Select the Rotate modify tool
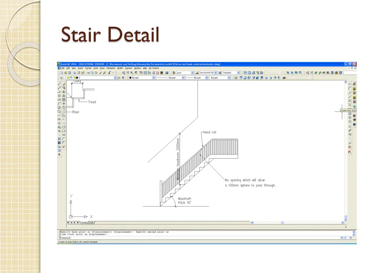 (64, 107)
